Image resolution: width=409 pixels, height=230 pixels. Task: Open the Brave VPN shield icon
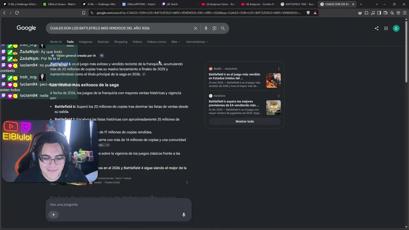[398, 13]
